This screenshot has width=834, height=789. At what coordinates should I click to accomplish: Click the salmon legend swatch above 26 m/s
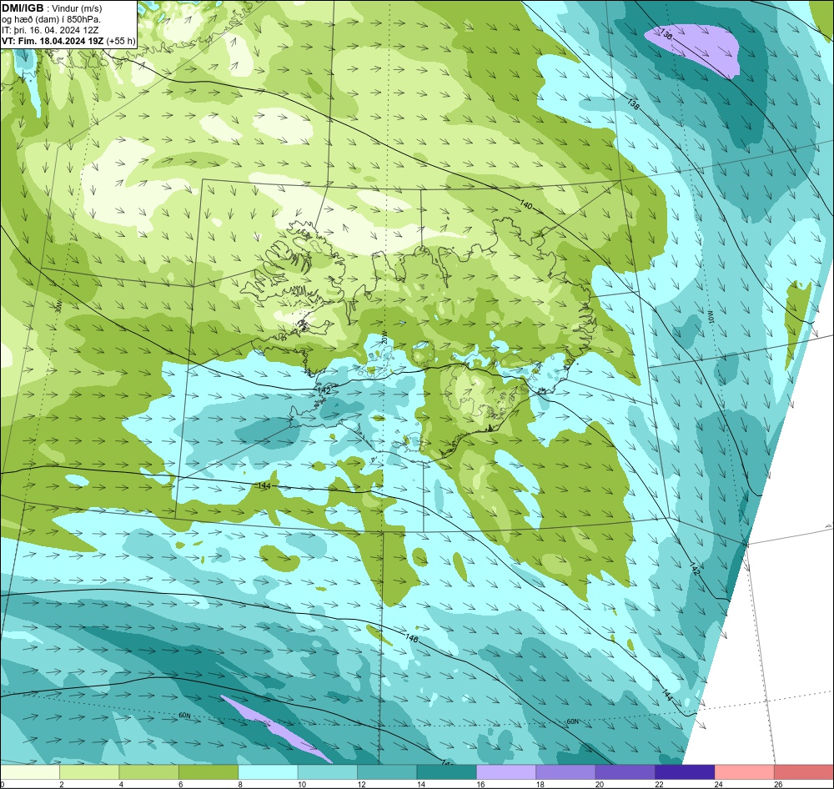[x=804, y=772]
